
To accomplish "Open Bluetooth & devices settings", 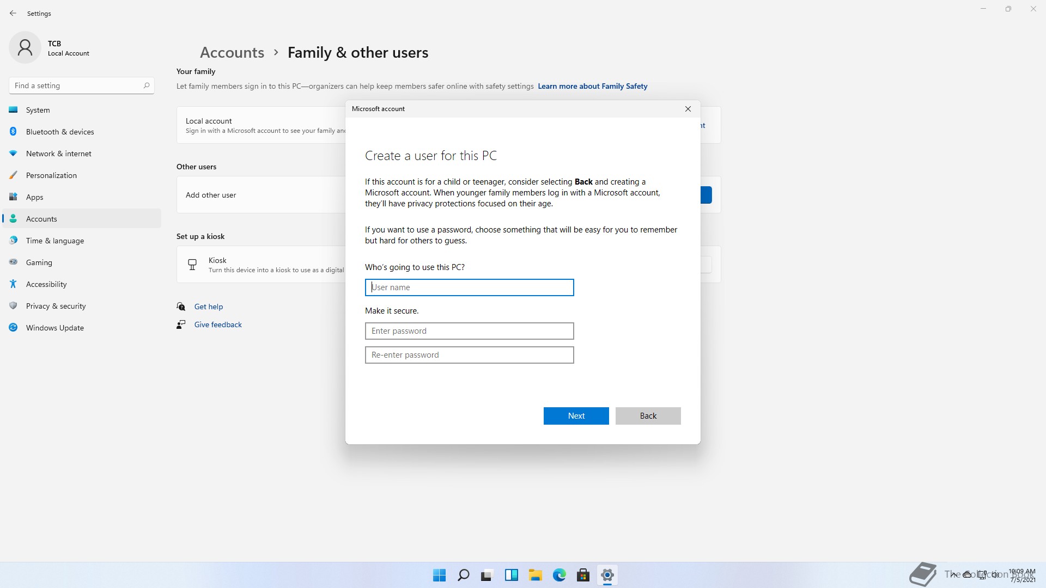I will pyautogui.click(x=82, y=132).
